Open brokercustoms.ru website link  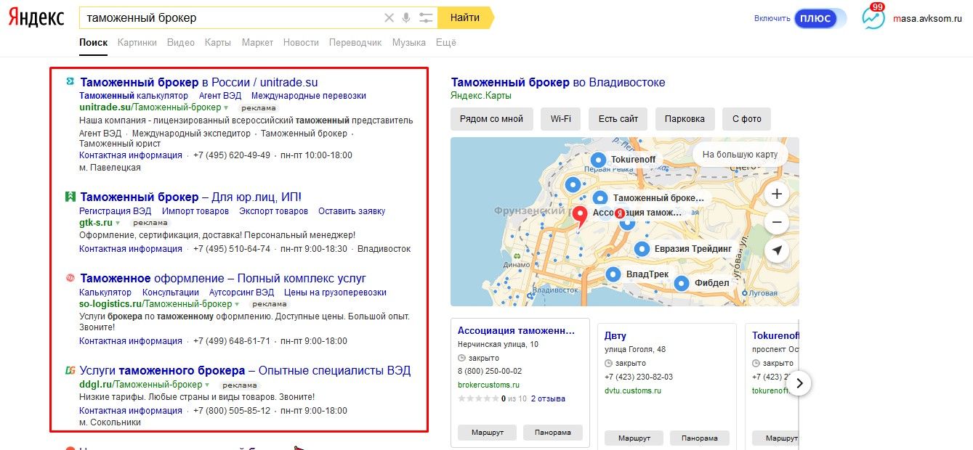pyautogui.click(x=489, y=385)
